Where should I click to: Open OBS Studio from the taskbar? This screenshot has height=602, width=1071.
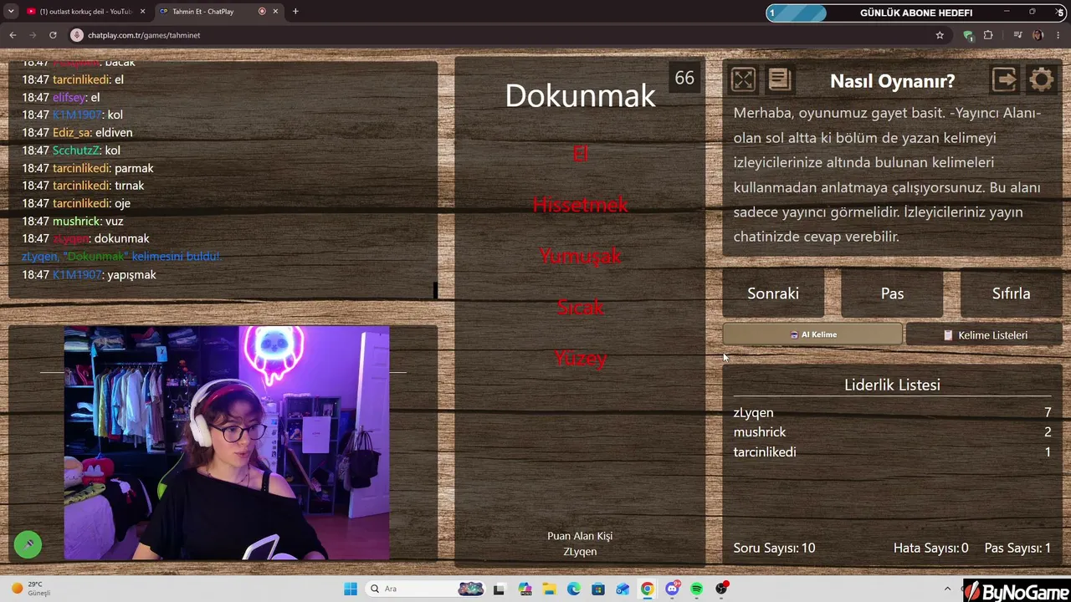(721, 589)
